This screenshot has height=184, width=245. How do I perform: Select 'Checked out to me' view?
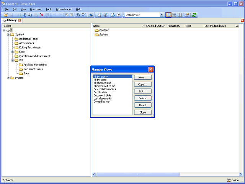(x=105, y=86)
